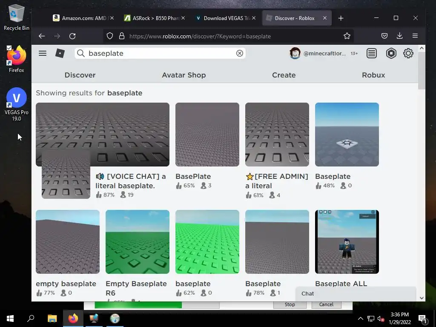436x327 pixels.
Task: Click the Firefox taskbar button
Action: 73,318
